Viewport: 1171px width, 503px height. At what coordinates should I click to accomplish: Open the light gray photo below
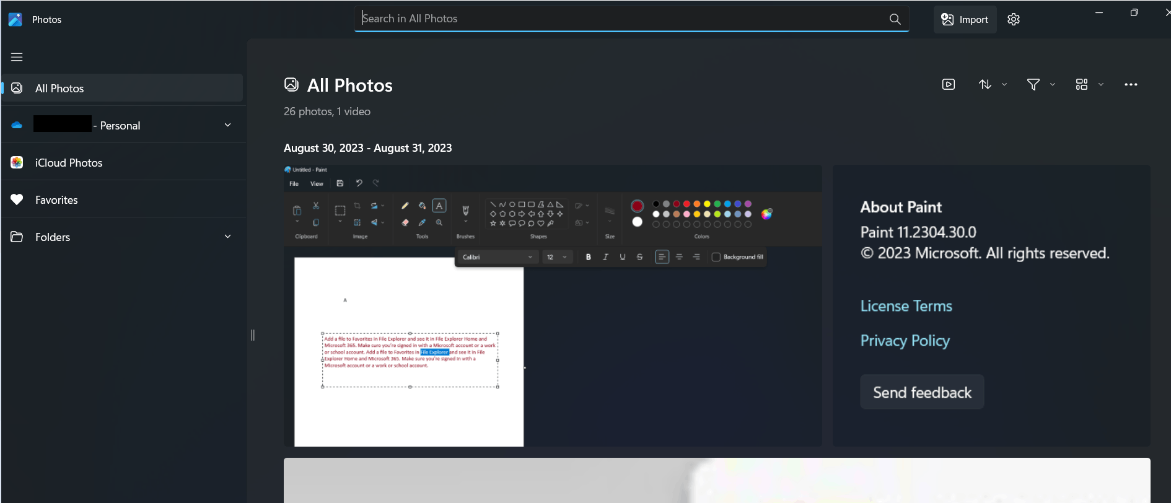[x=717, y=480]
